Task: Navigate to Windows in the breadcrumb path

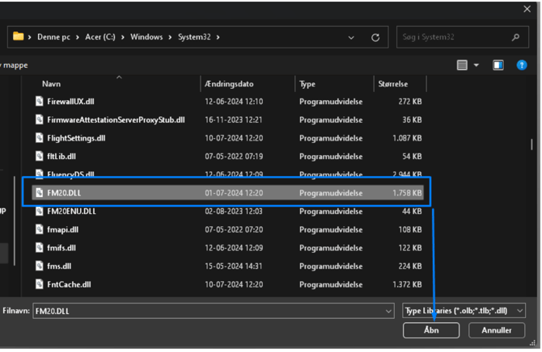Action: point(146,37)
